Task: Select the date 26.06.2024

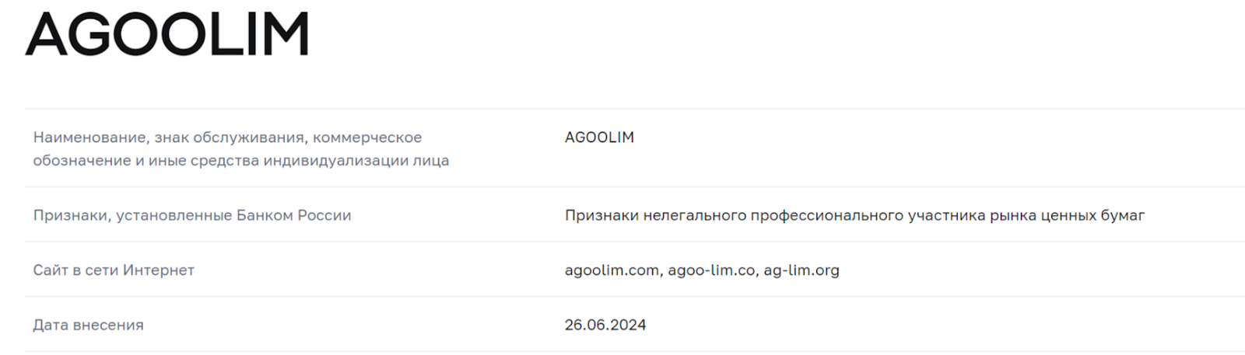Action: pos(605,325)
